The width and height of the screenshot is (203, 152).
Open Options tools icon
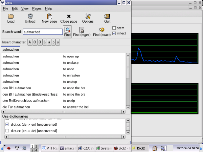[88, 17]
